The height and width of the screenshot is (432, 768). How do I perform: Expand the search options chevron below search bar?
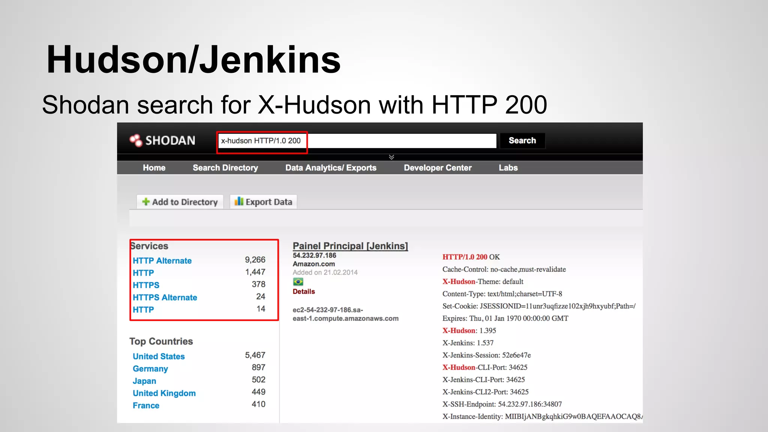pos(391,157)
